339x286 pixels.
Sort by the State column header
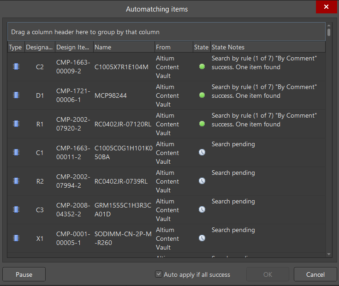202,47
